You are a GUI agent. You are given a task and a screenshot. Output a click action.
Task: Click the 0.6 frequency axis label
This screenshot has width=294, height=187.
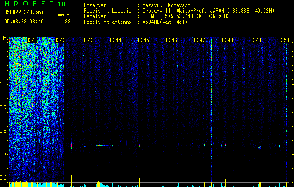(4, 178)
